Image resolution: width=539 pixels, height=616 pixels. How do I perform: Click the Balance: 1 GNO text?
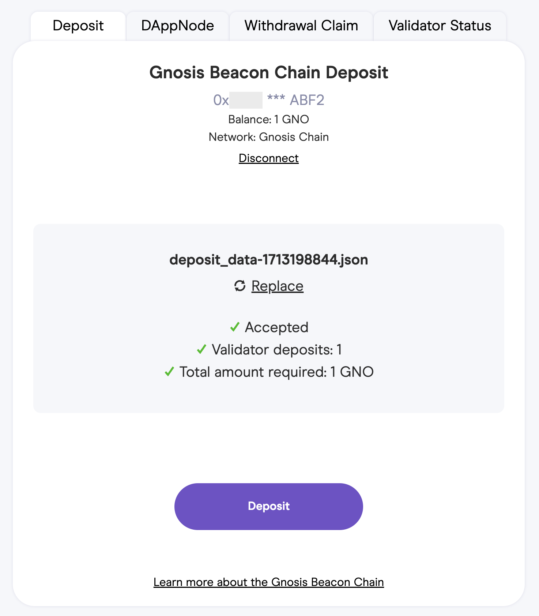tap(268, 119)
